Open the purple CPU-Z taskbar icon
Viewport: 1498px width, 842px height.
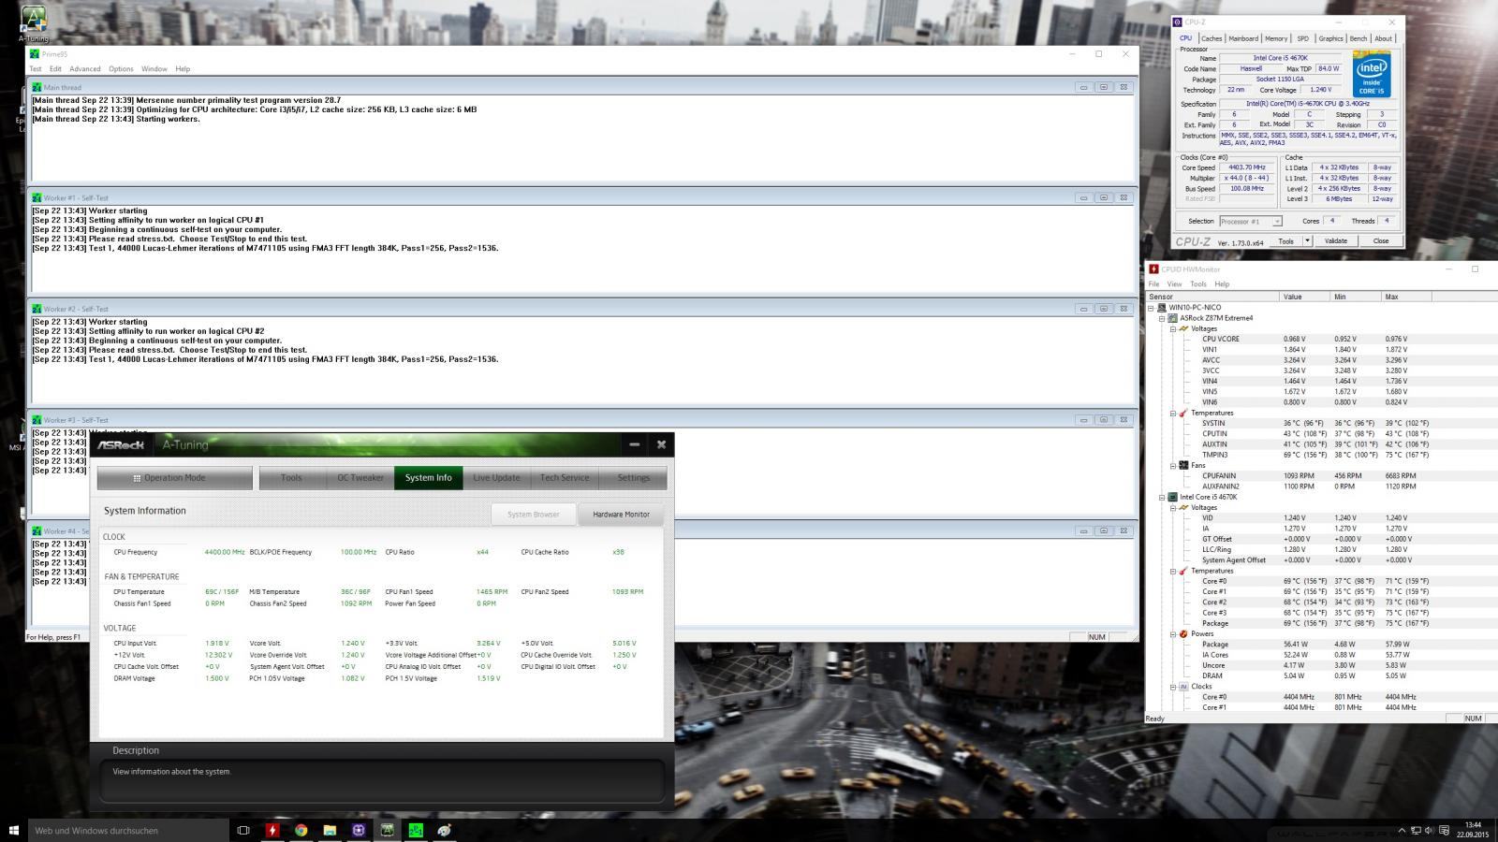pos(359,830)
